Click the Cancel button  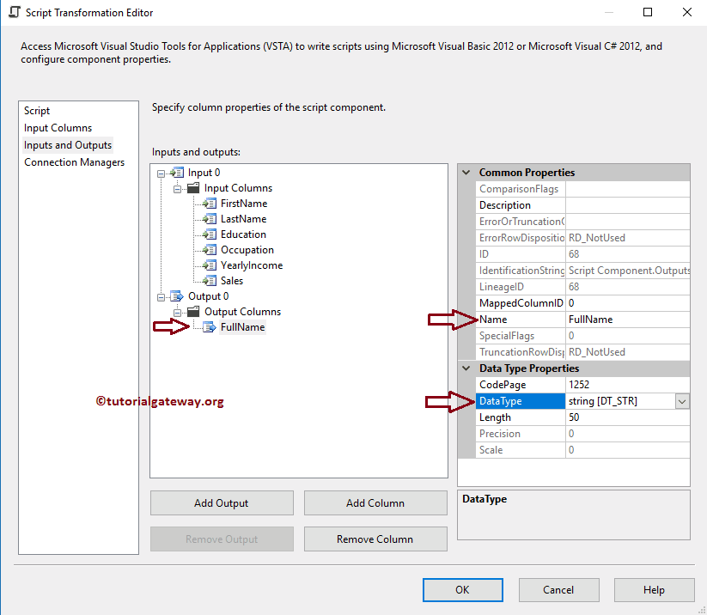(x=558, y=590)
